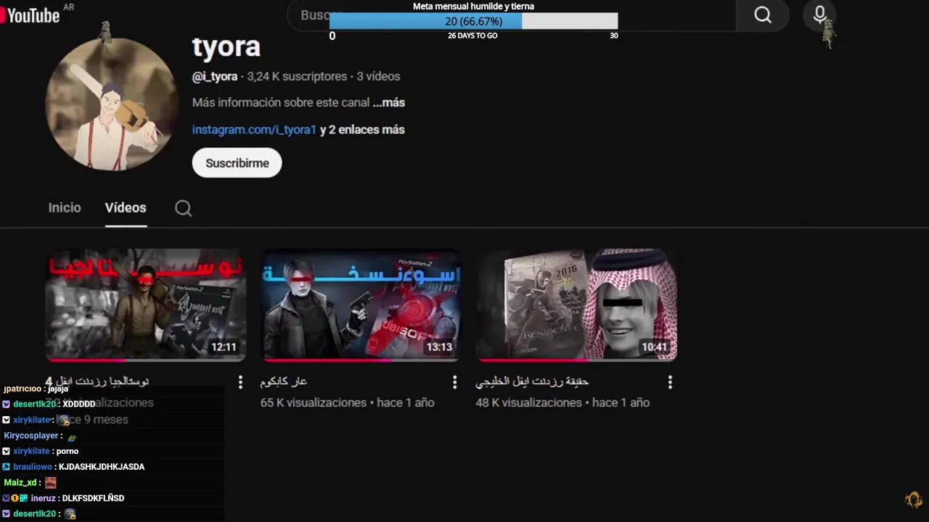Image resolution: width=929 pixels, height=522 pixels.
Task: Click the '26 DAYS TO GO' label
Action: pos(472,36)
